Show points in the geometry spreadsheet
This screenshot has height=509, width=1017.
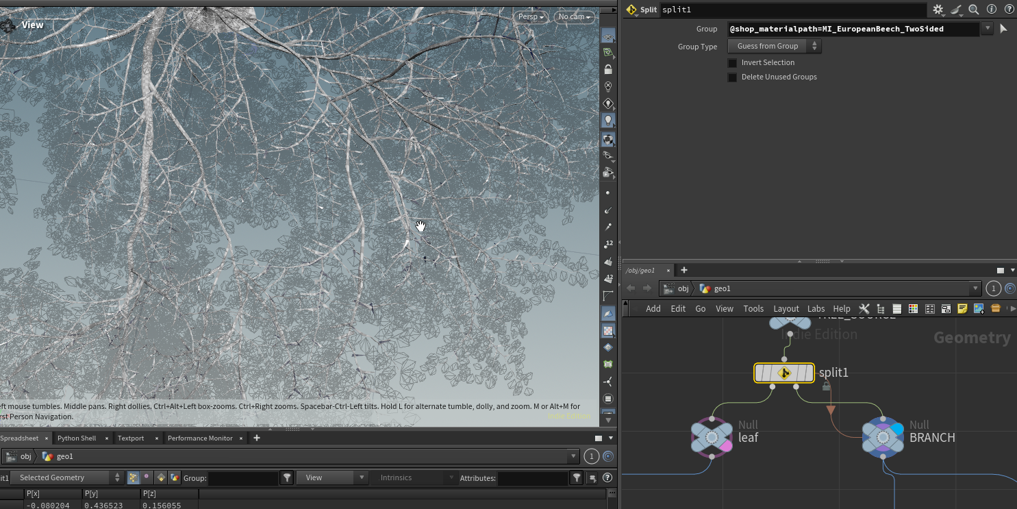(133, 477)
